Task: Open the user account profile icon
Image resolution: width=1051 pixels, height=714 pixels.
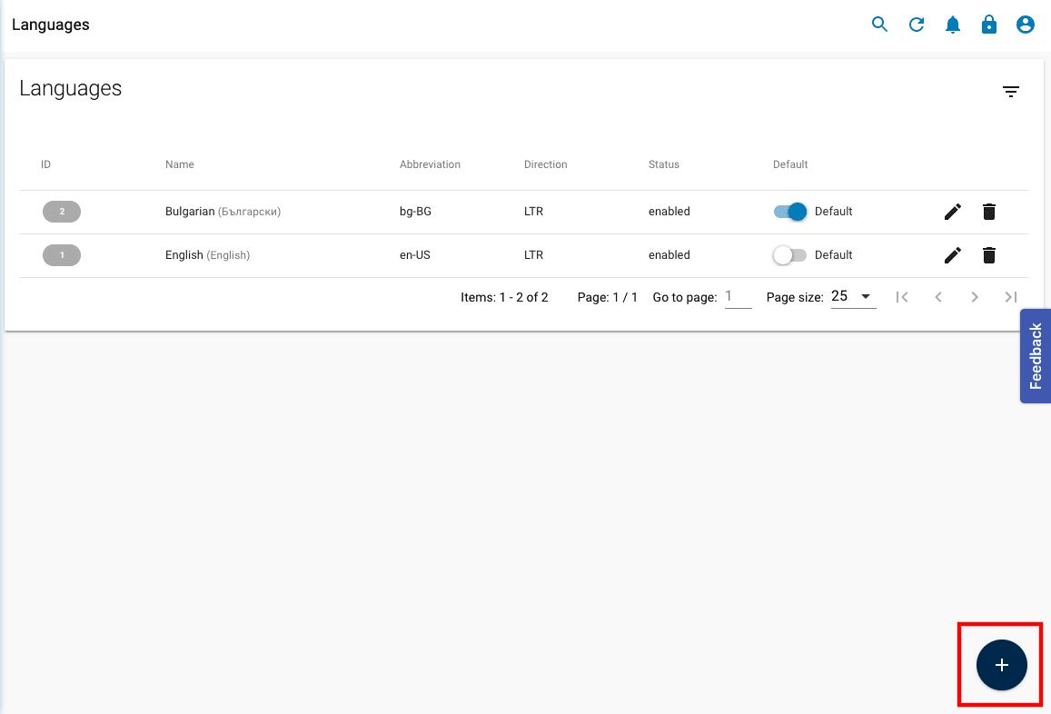Action: click(1026, 25)
